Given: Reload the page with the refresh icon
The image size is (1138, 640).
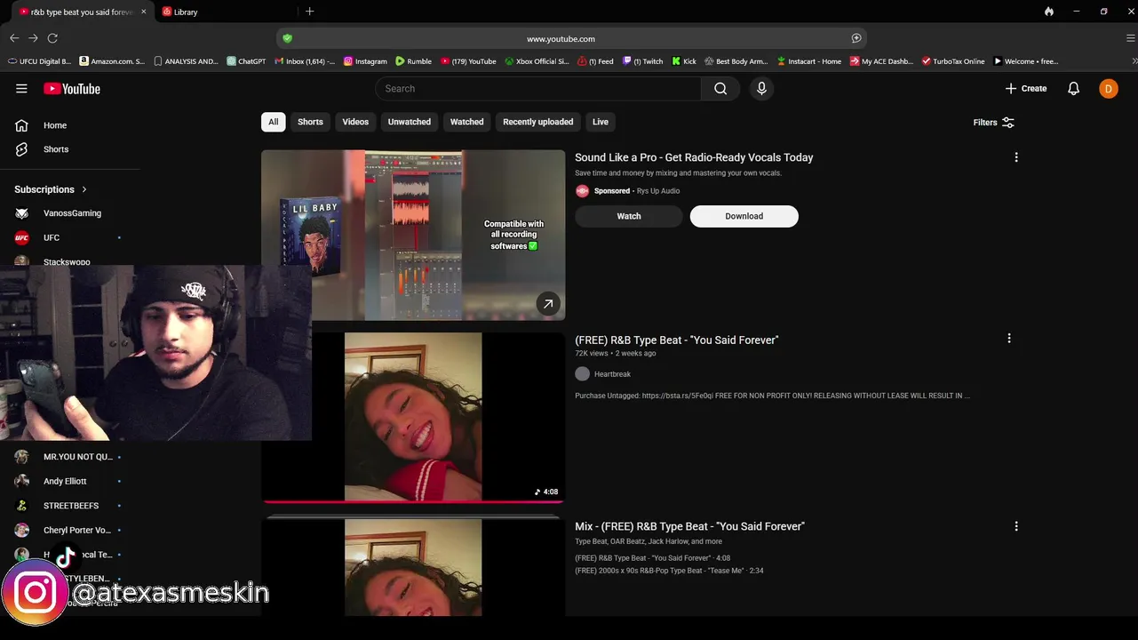Looking at the screenshot, I should coord(52,38).
